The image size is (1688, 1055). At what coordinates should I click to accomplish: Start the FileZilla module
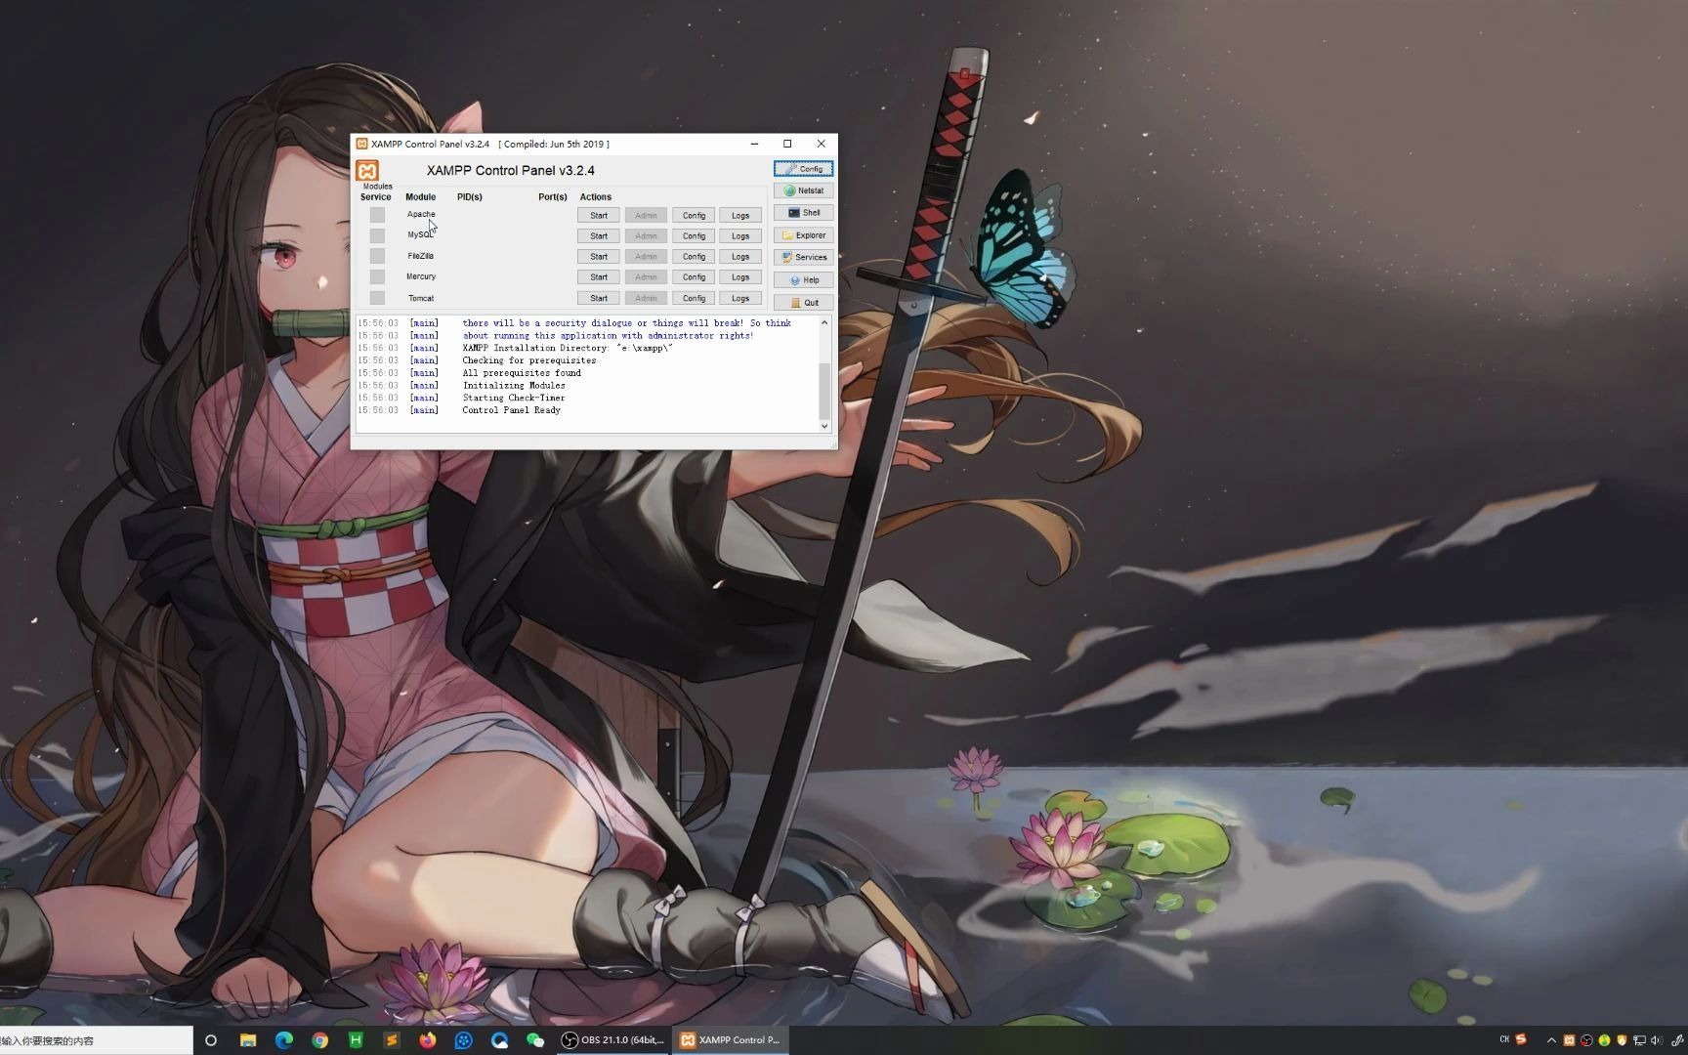[599, 257]
